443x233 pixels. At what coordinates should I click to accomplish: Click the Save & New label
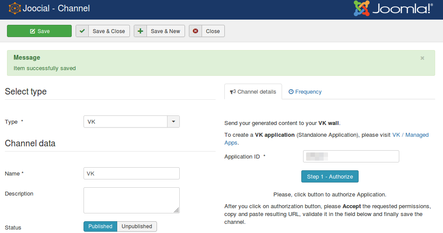[x=165, y=31]
